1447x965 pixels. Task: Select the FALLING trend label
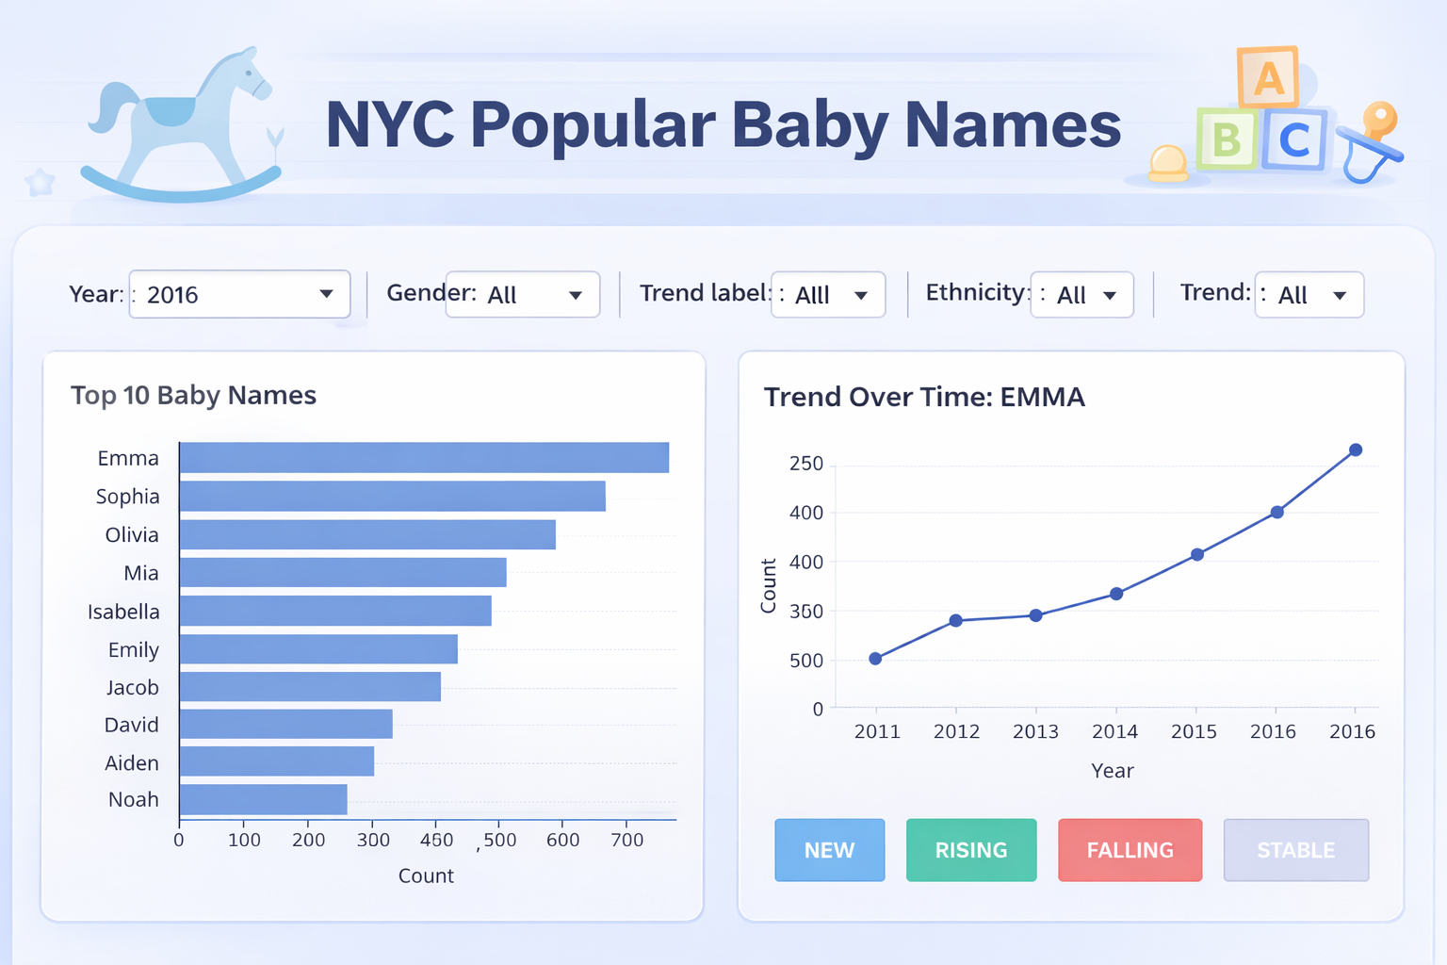(1130, 850)
